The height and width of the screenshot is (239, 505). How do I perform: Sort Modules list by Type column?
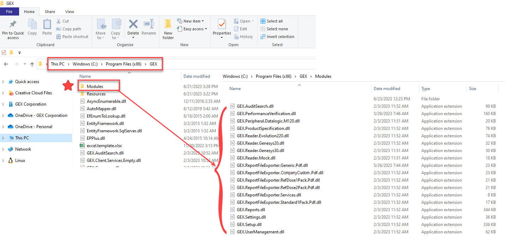coord(426,89)
